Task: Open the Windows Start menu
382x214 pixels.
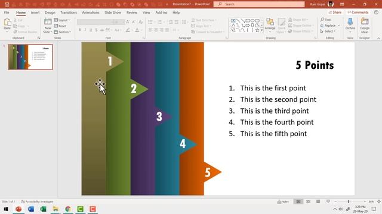Action: pyautogui.click(x=6, y=209)
